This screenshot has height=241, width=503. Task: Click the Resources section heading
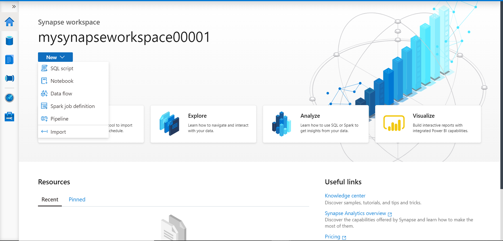tap(54, 182)
